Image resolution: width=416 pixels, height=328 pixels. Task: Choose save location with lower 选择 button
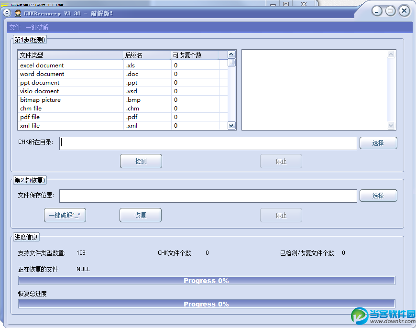tap(378, 196)
